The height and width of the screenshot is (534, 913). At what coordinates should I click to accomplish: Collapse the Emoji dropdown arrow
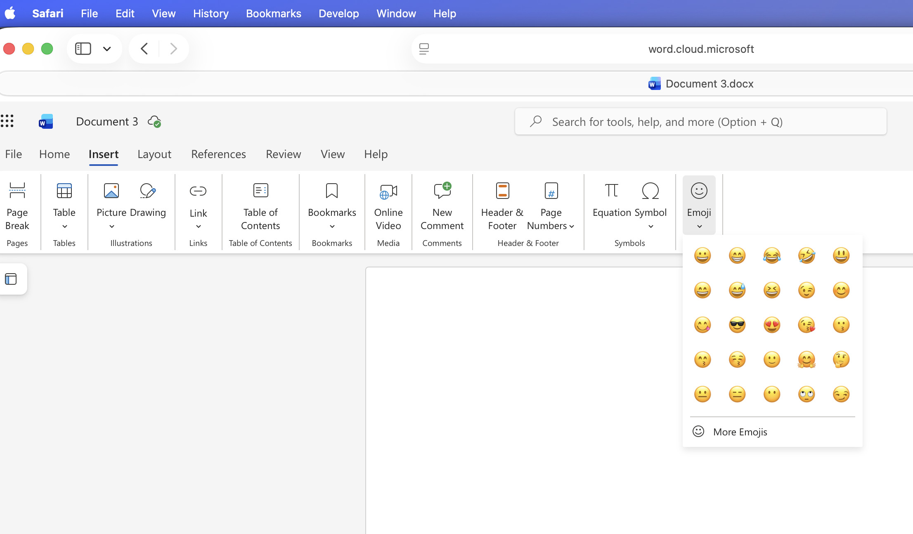coord(699,226)
